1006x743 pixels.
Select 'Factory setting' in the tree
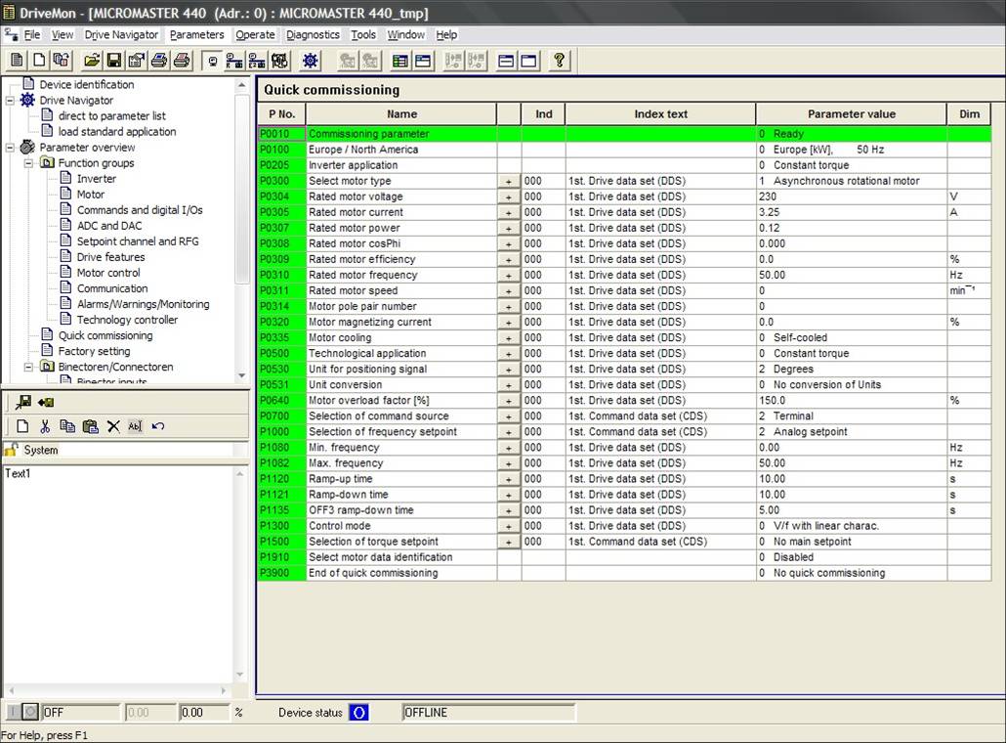tap(95, 351)
